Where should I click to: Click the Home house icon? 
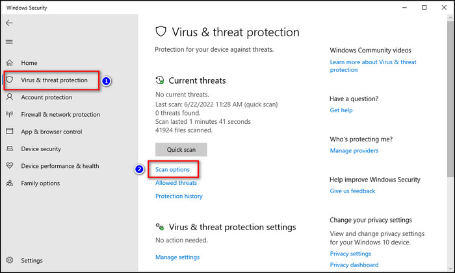(x=10, y=62)
